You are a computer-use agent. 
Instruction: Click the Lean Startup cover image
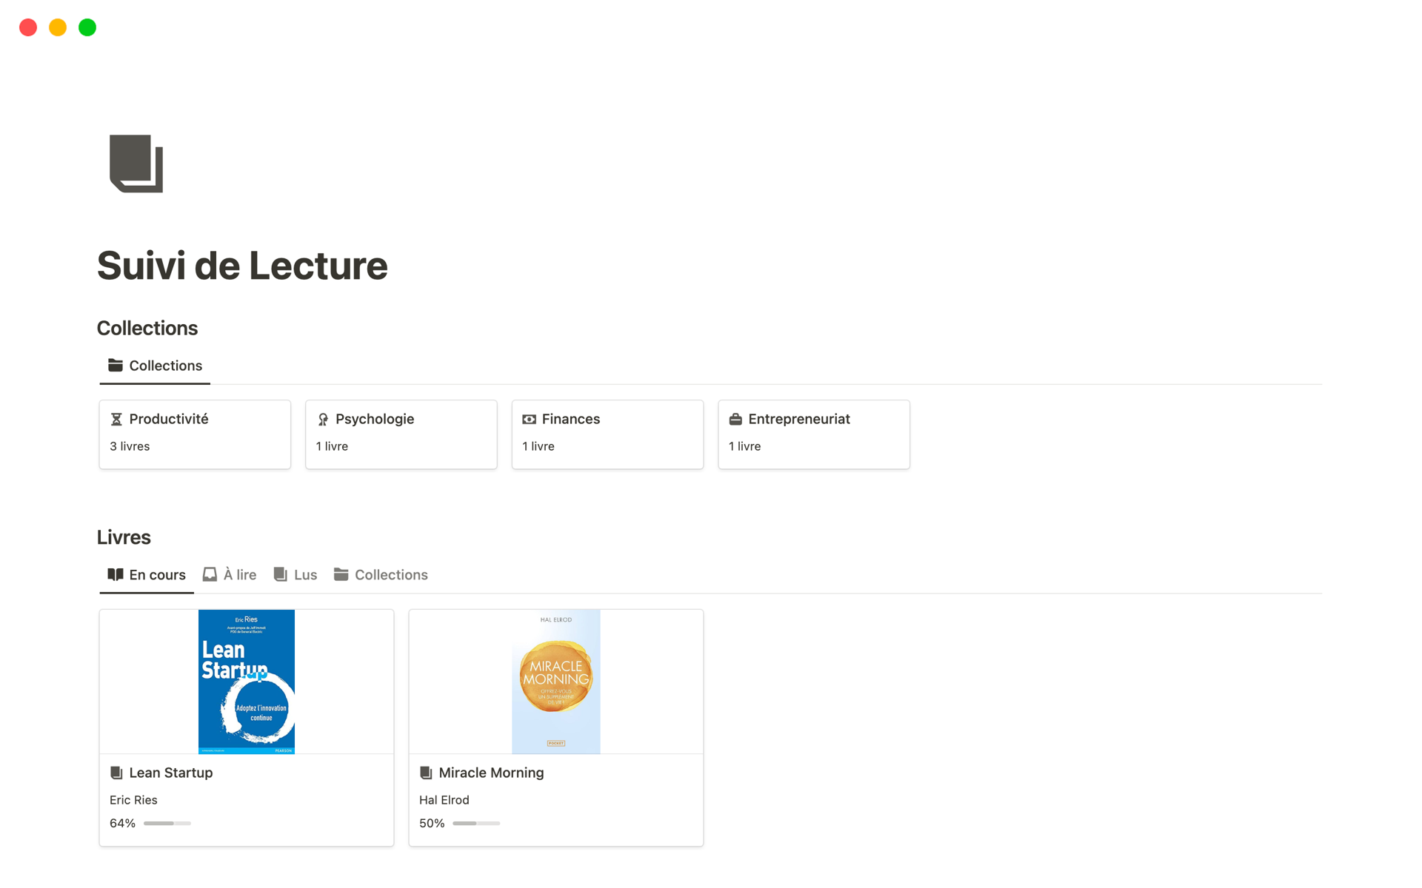(247, 682)
